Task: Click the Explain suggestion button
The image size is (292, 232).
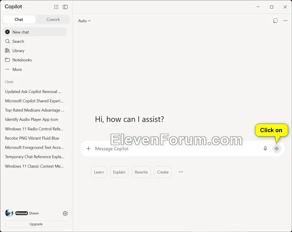Action: click(x=119, y=172)
